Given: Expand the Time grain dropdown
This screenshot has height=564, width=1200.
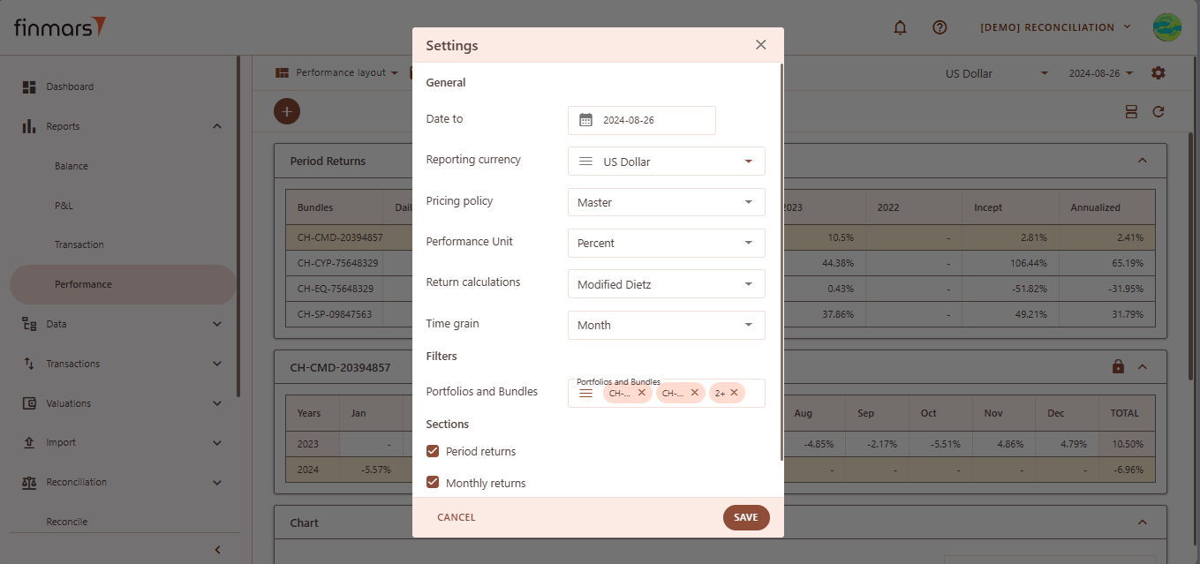Looking at the screenshot, I should click(x=666, y=325).
